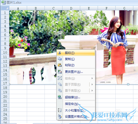The image size is (138, 124).
Task: Open 大小和属性(Z)... menu entry
Action: point(76,111)
